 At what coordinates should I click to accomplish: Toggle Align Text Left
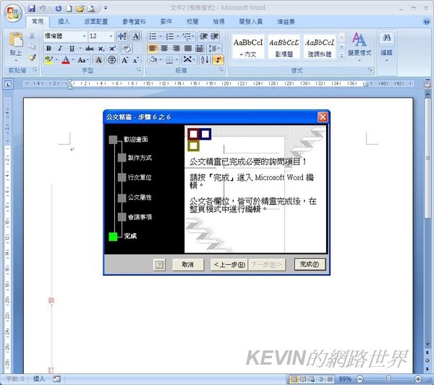[x=152, y=48]
